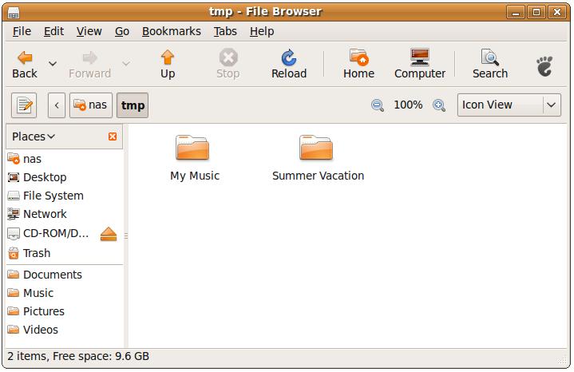Screen dimensions: 574x372
Task: Jump to the nas path button
Action: click(91, 105)
